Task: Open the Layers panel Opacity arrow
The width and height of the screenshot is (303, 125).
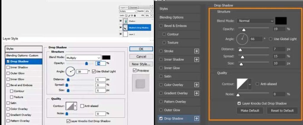Action: coord(152,11)
